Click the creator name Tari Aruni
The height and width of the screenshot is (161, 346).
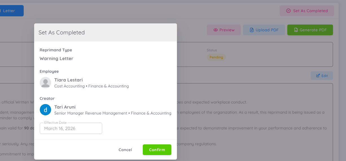click(x=65, y=107)
